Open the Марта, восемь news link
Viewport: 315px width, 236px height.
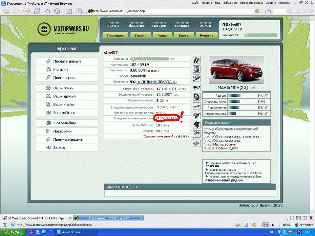tap(225, 144)
